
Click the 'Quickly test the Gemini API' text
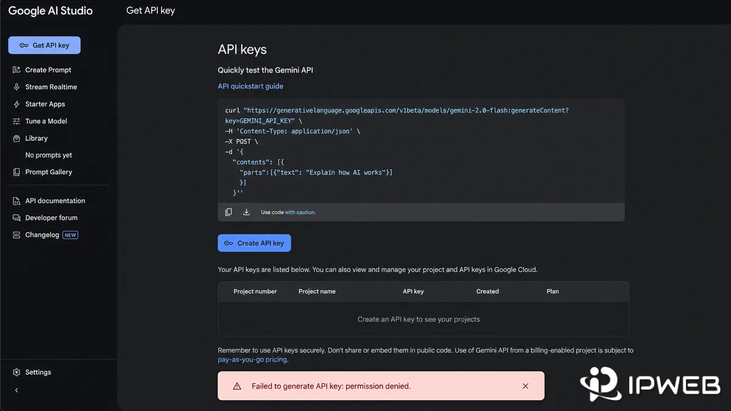click(266, 70)
